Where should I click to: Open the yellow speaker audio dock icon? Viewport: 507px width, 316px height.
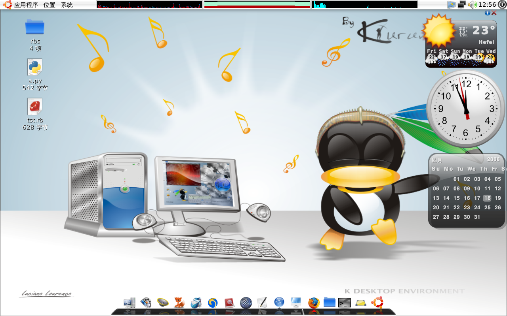[x=163, y=303]
